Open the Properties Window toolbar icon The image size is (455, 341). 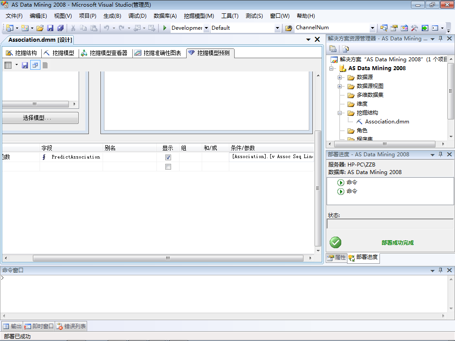[x=394, y=28]
